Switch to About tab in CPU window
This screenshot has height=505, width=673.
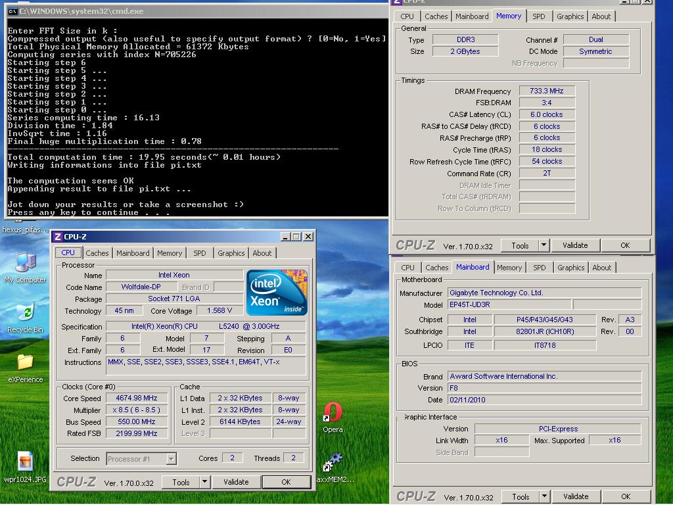[x=262, y=253]
